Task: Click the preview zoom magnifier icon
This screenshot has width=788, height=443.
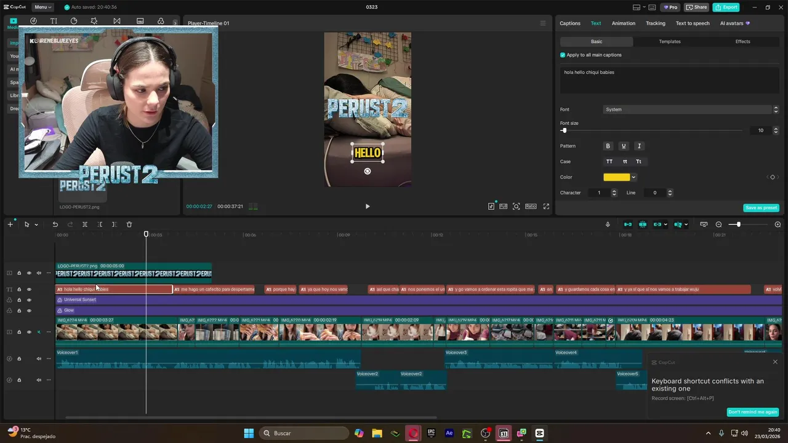Action: click(x=517, y=207)
